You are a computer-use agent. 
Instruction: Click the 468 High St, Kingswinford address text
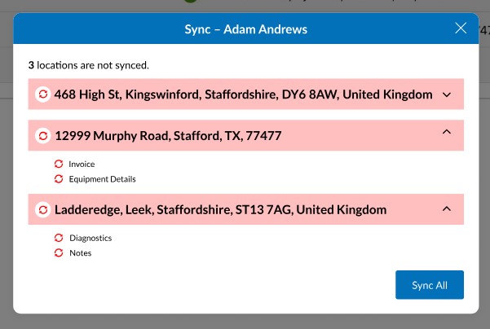click(x=243, y=94)
